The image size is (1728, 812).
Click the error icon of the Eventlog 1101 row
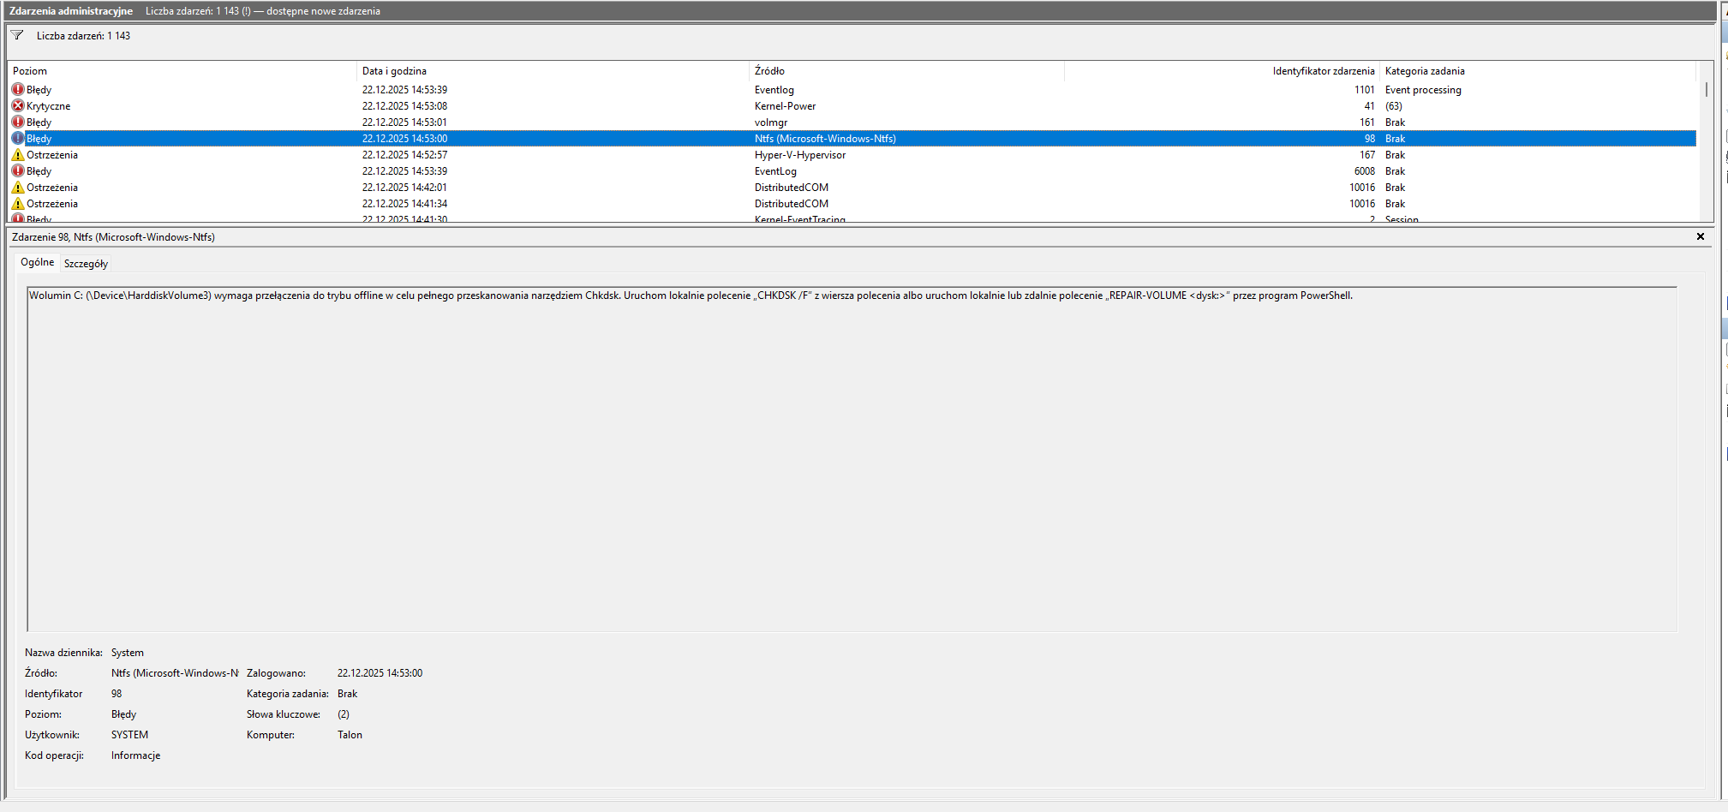(x=18, y=89)
